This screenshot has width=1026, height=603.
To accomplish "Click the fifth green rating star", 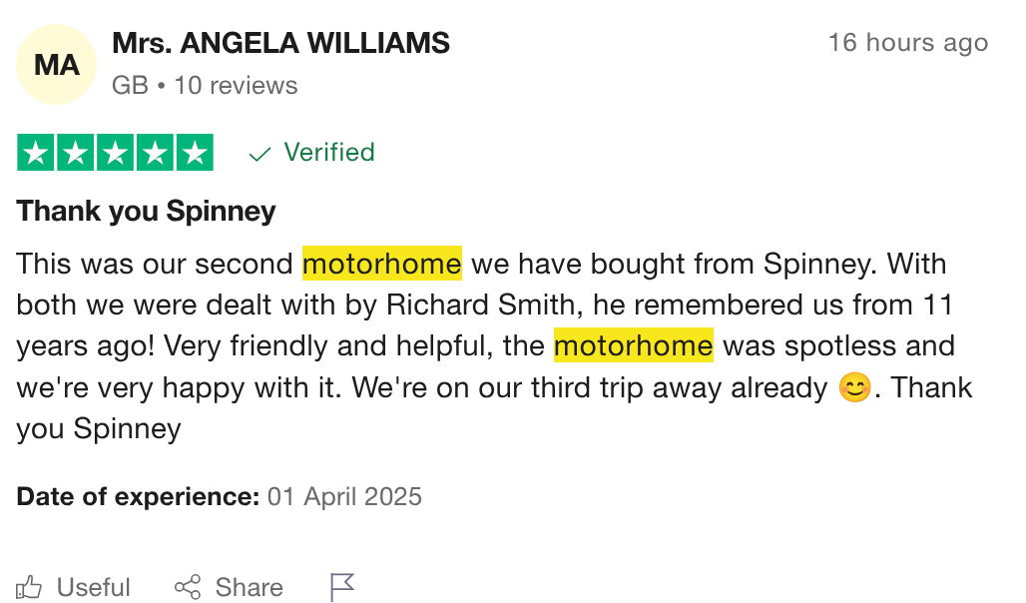I will tap(195, 153).
